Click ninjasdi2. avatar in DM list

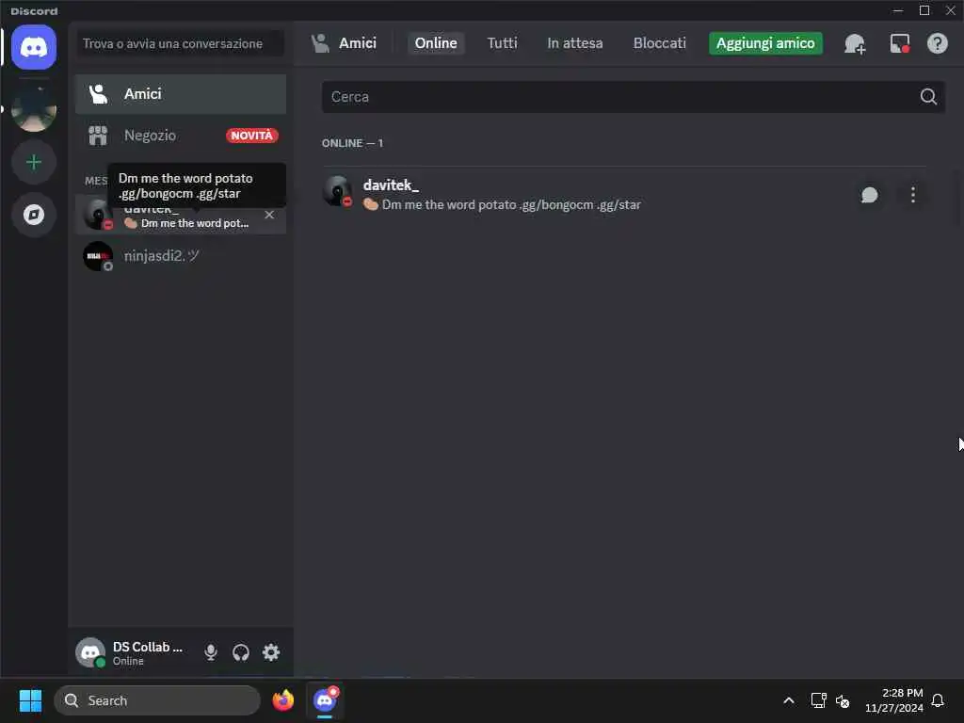(x=98, y=256)
